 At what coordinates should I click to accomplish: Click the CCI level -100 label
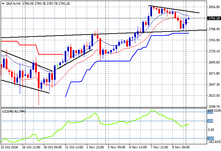[211, 139]
